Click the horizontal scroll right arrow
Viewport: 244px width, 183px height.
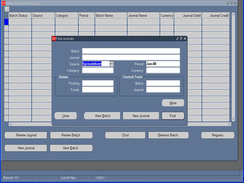coord(229,124)
